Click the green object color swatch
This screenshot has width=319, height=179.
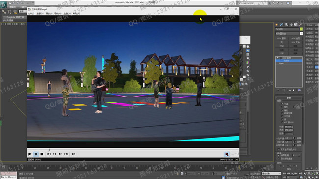[301, 29]
